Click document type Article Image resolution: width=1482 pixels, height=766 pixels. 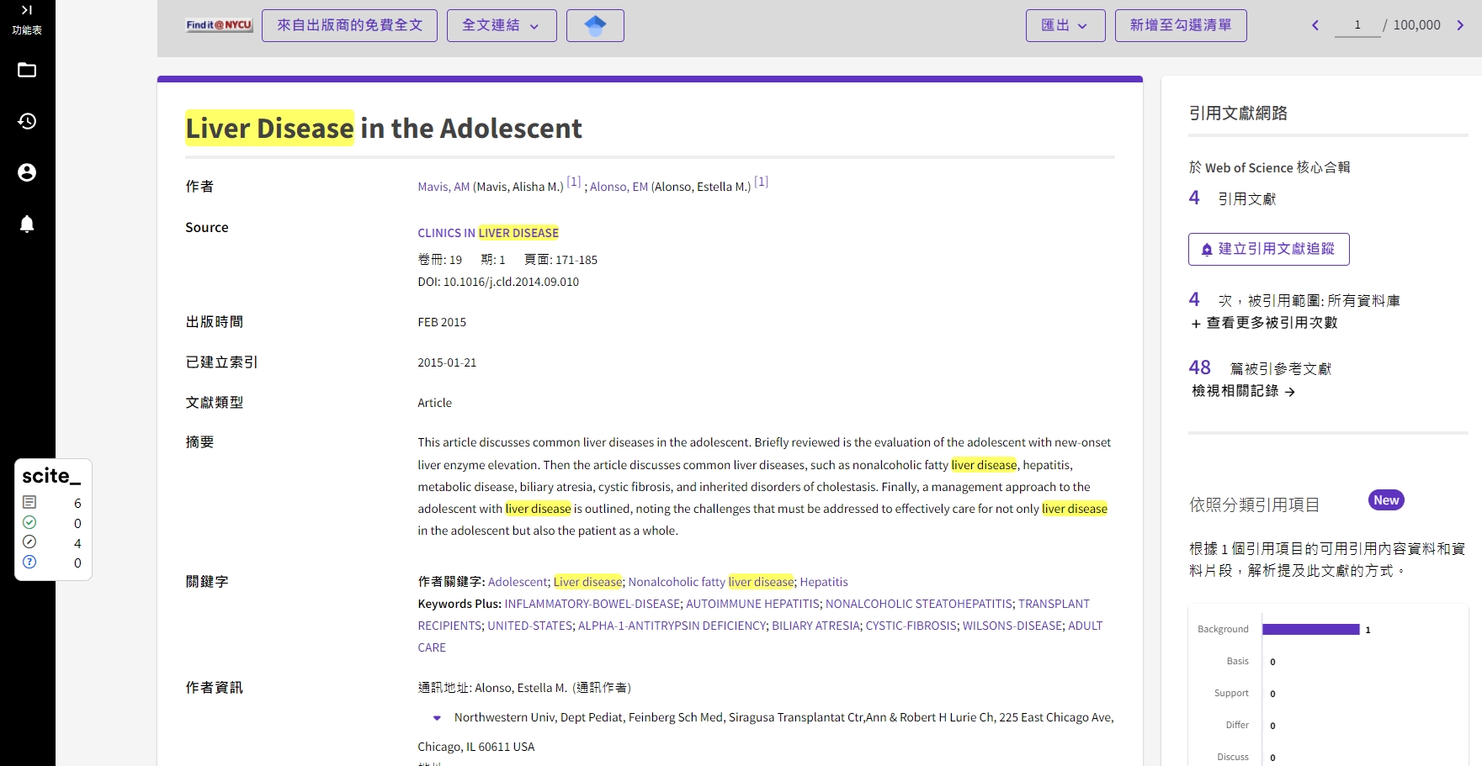click(x=434, y=403)
